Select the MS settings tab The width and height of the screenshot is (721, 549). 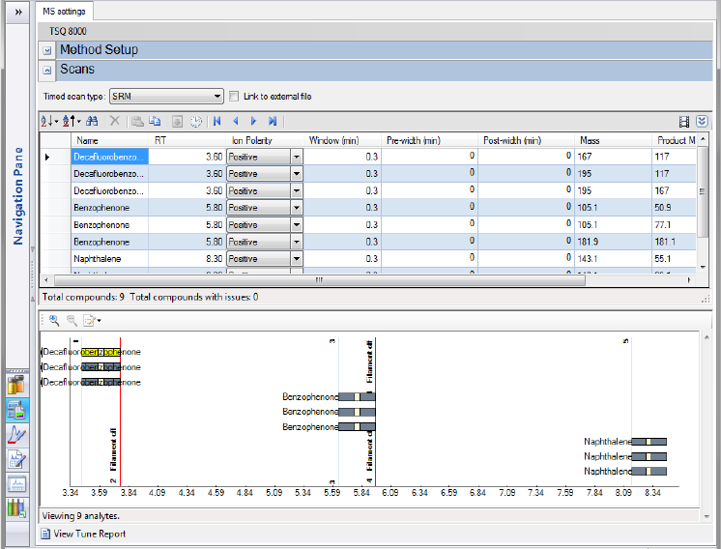click(64, 12)
